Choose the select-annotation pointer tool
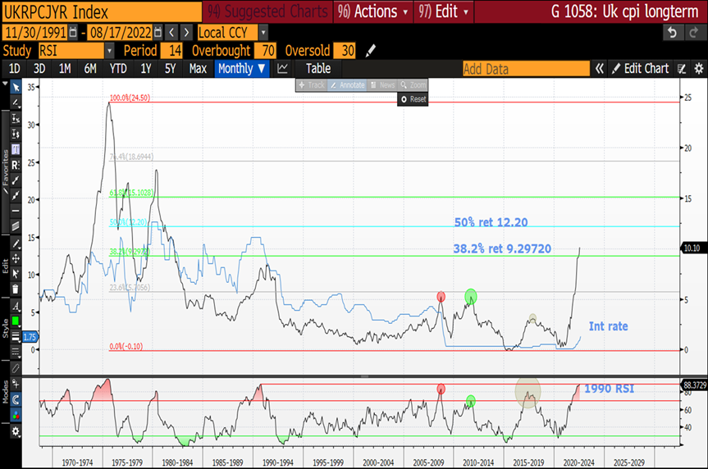 (16, 274)
